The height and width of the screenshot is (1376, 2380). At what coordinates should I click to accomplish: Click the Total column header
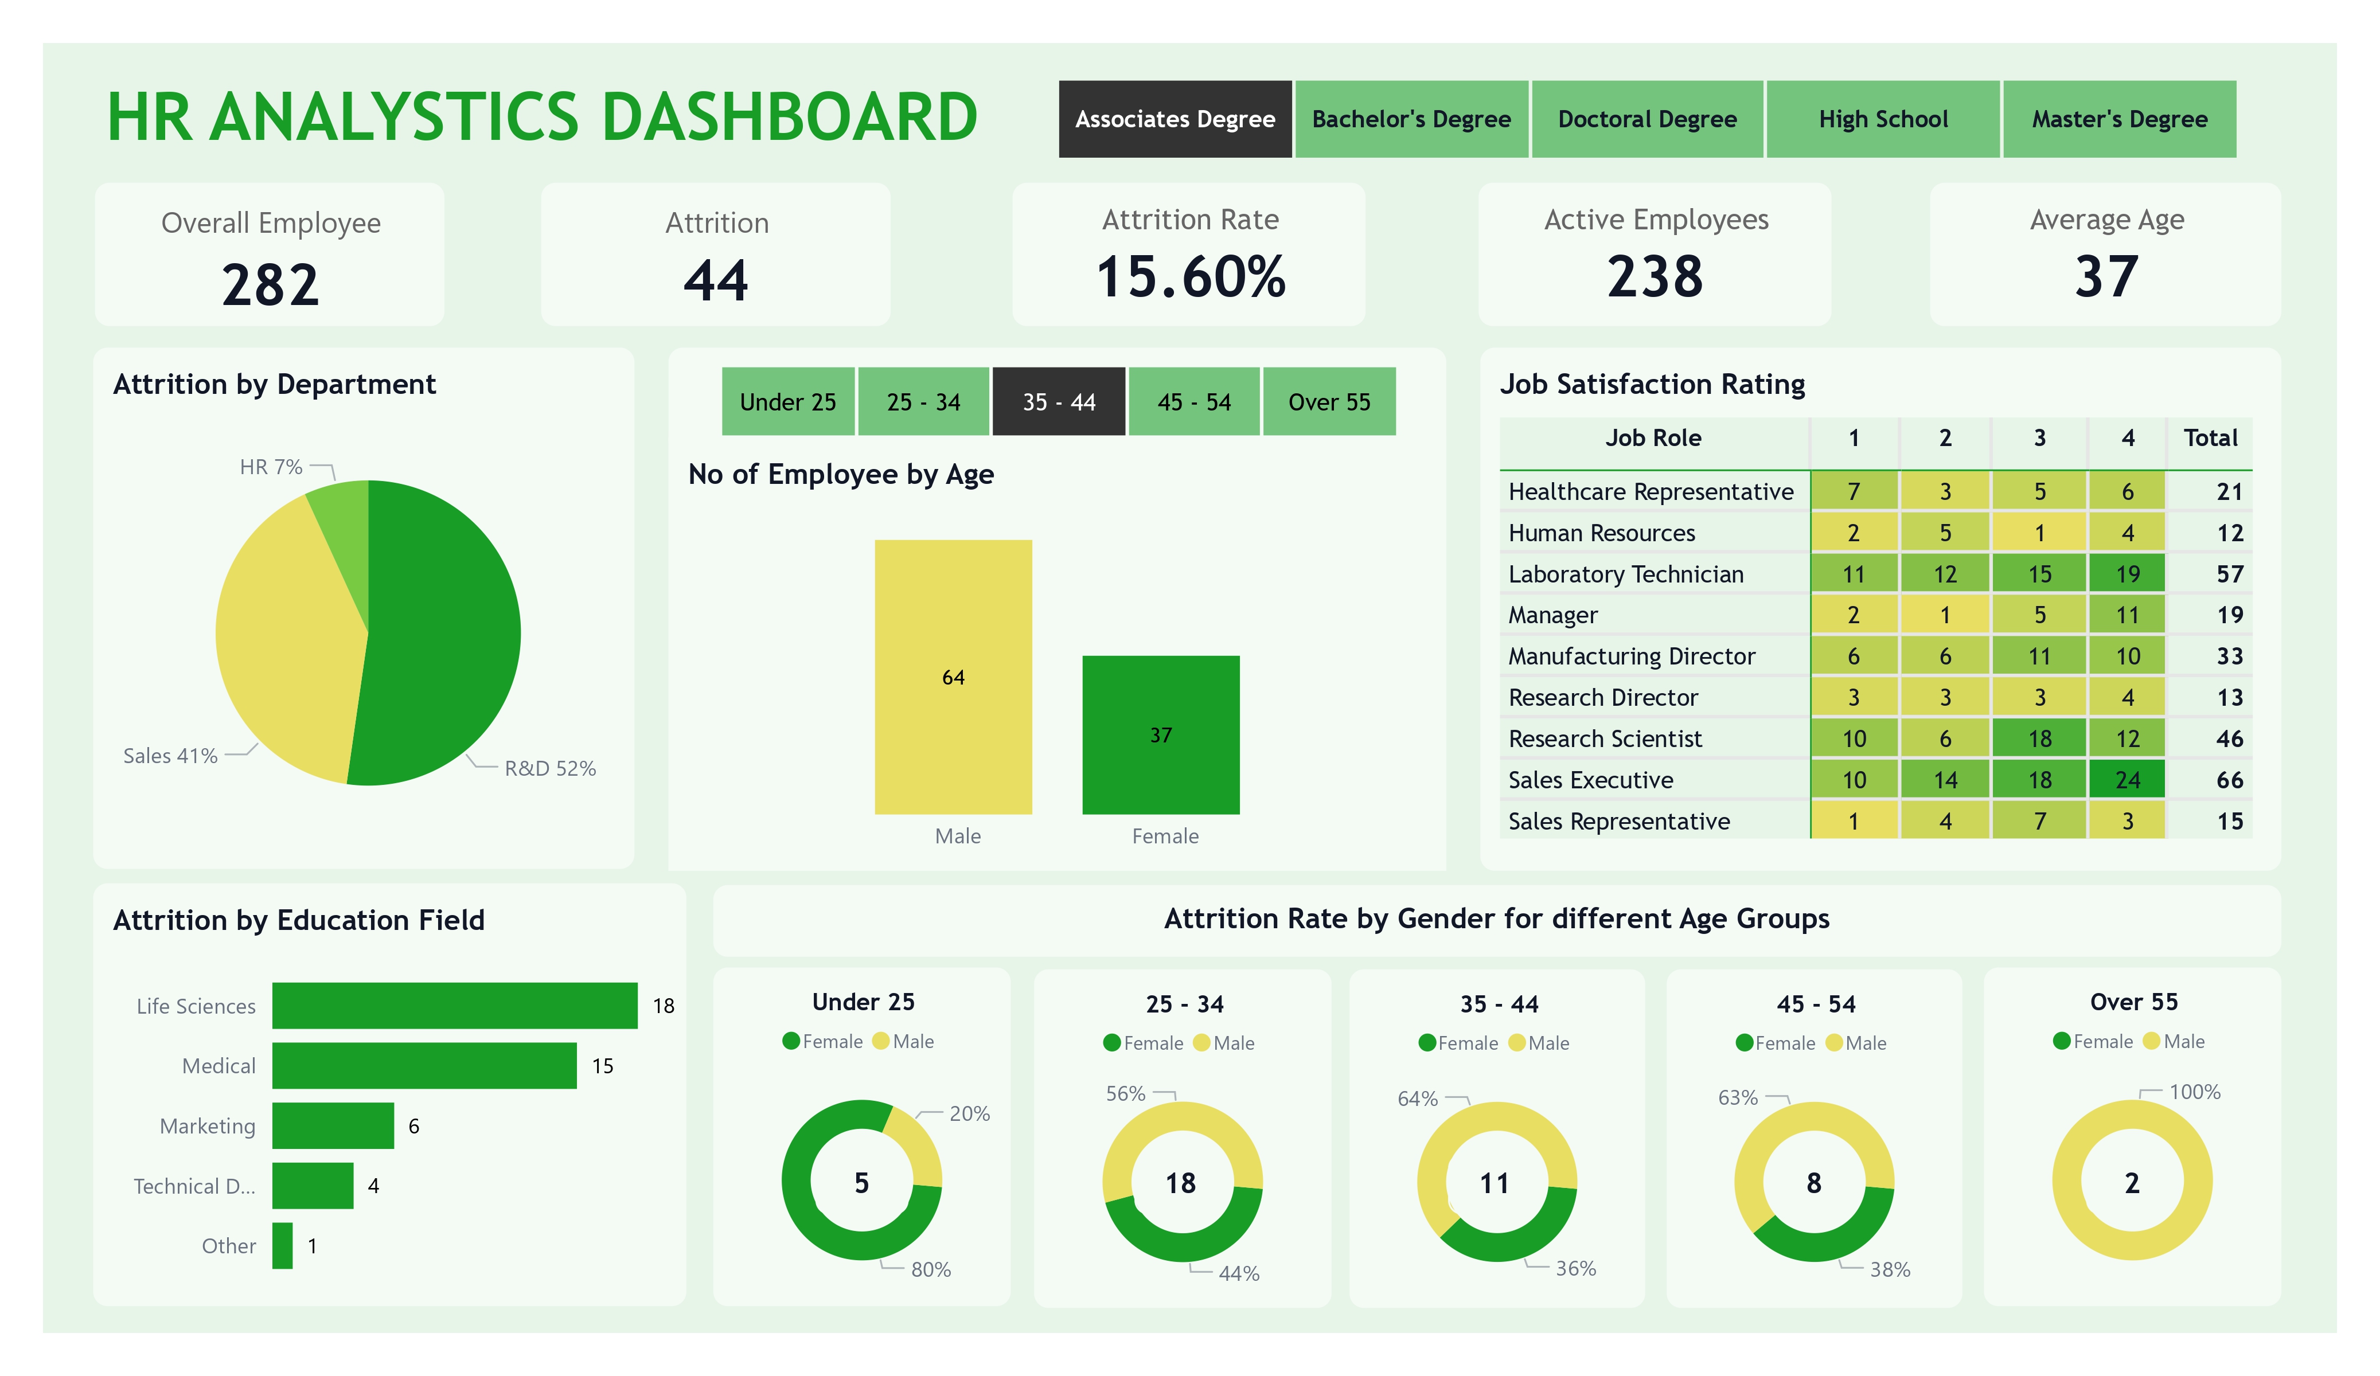2210,438
